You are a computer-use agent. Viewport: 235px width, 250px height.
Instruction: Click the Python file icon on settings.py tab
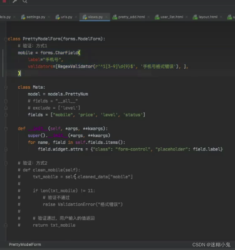click(23, 17)
